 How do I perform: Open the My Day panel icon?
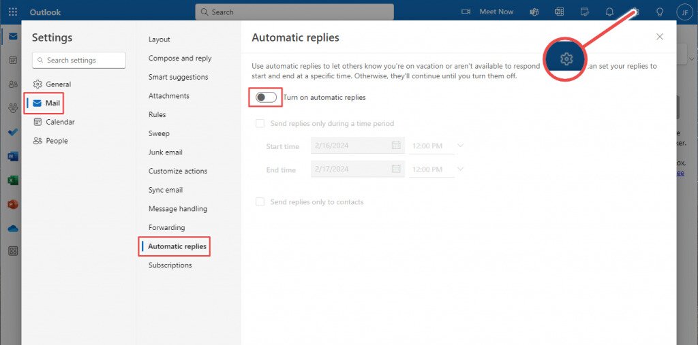click(584, 12)
